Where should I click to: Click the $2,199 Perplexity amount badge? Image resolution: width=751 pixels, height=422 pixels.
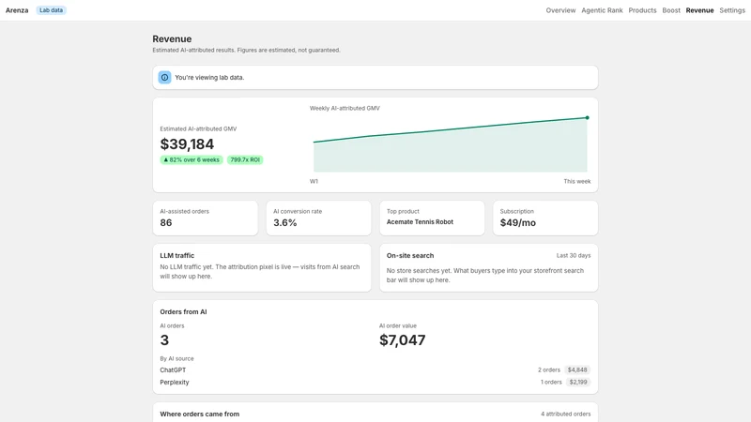pos(578,383)
